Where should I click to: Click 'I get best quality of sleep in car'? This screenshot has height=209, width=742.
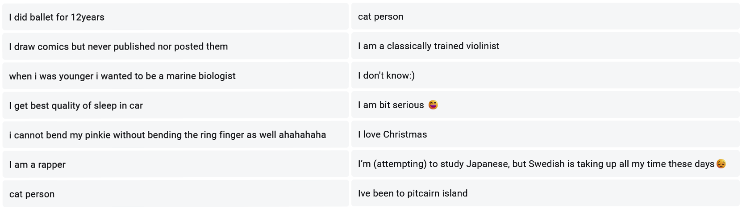tap(76, 105)
